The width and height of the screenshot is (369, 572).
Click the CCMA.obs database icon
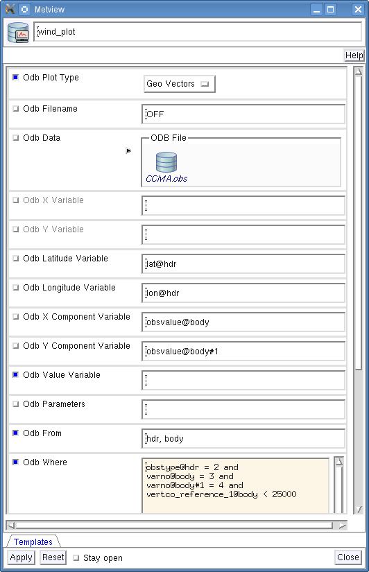[x=166, y=162]
